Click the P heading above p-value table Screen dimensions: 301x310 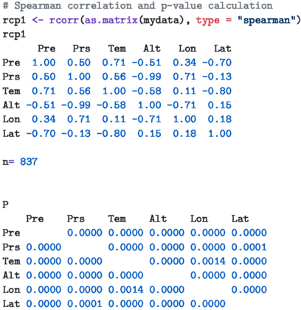[x=5, y=204]
